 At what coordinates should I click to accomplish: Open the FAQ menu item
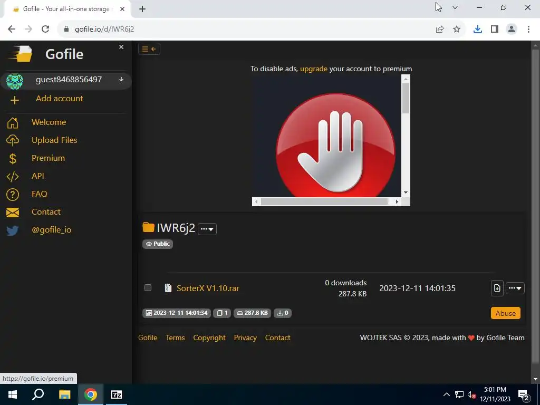point(39,194)
